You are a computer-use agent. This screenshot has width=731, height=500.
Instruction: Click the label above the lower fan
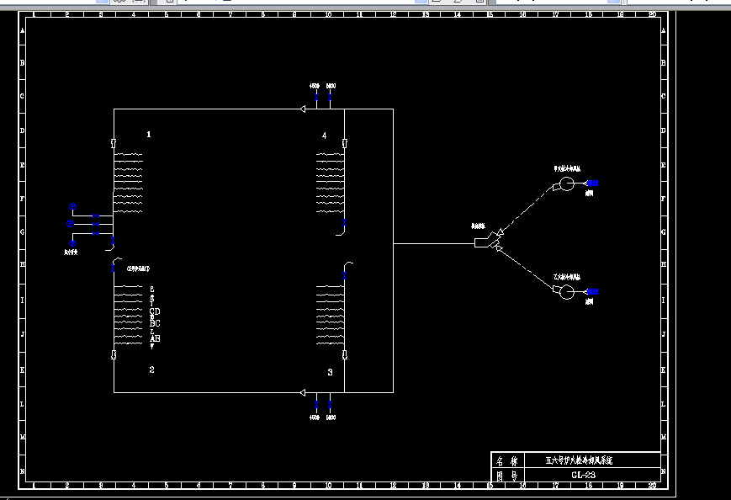tap(567, 277)
